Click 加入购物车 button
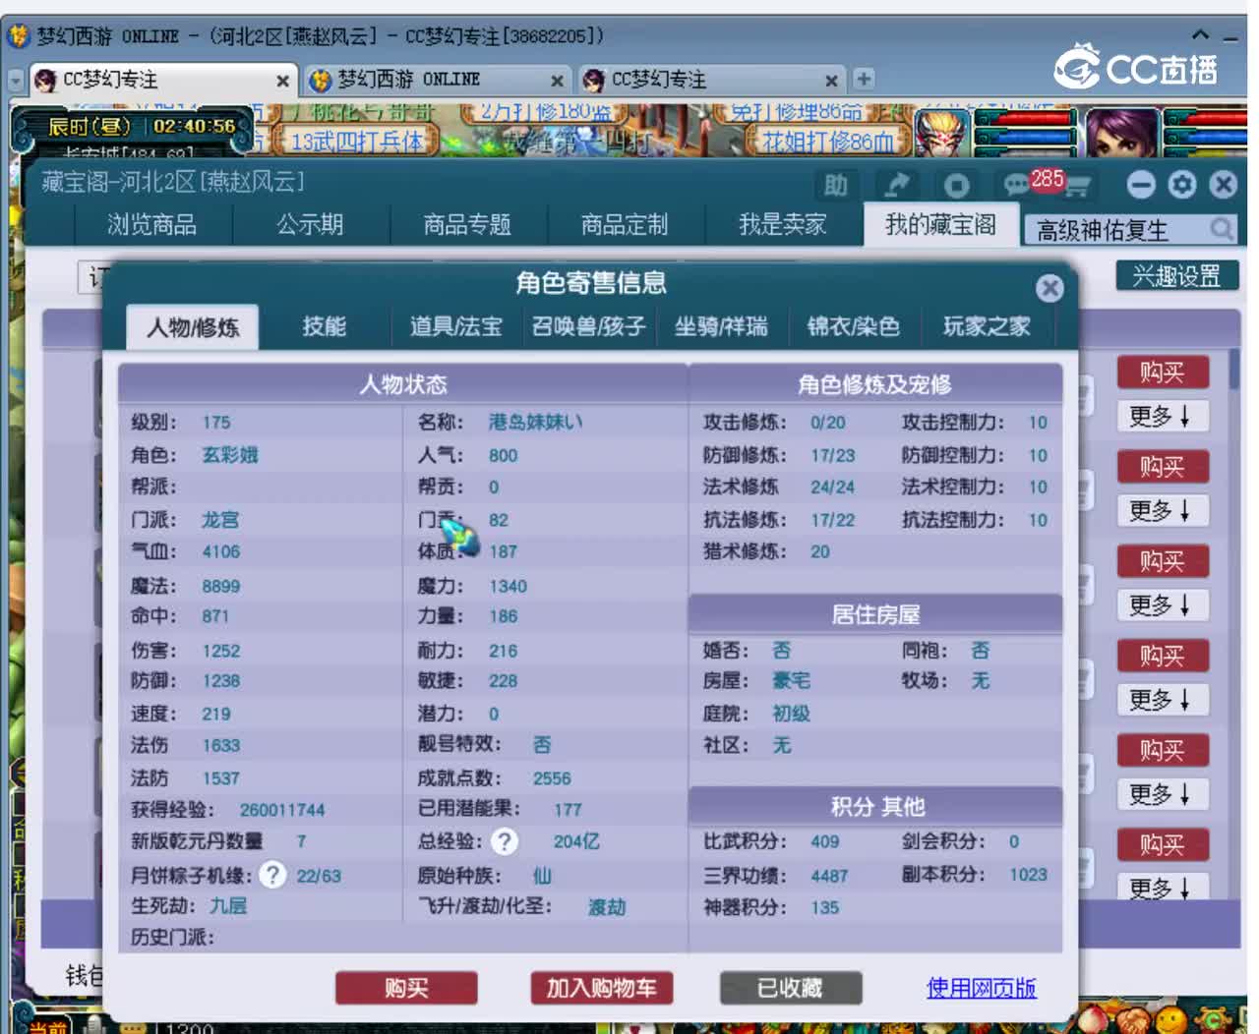The image size is (1259, 1034). [601, 988]
